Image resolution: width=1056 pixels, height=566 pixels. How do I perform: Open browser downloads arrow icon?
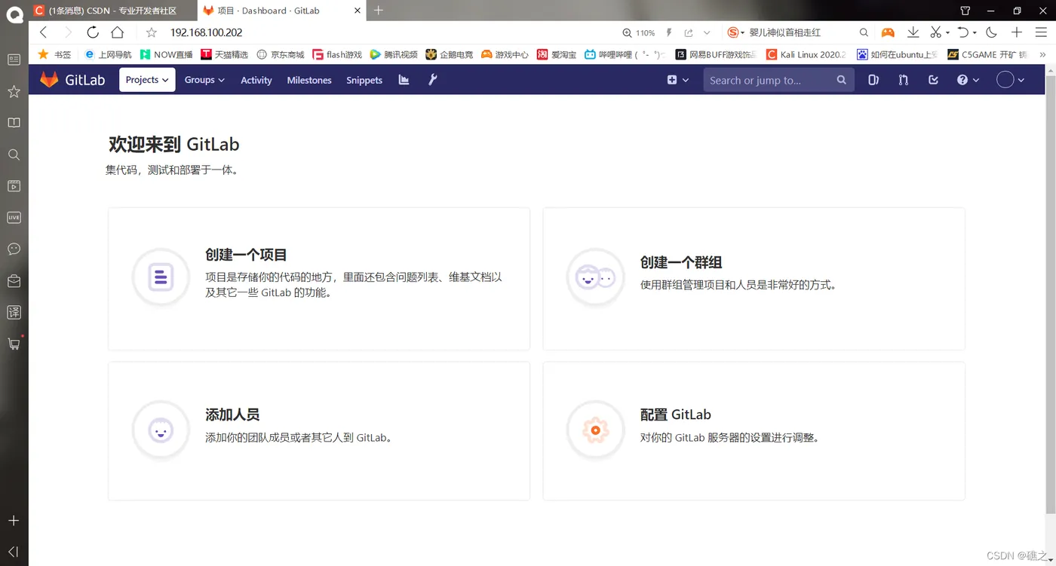point(913,32)
